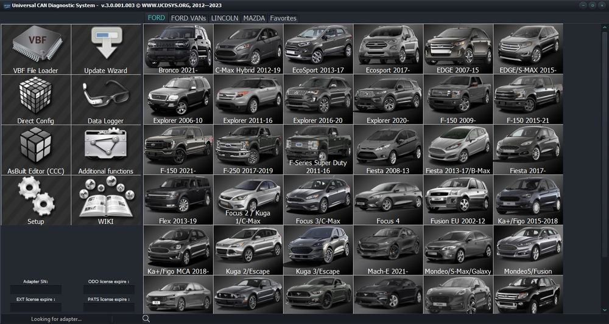This screenshot has width=609, height=324.
Task: Pick Mondeo/S-Max/Galaxy
Action: click(458, 250)
